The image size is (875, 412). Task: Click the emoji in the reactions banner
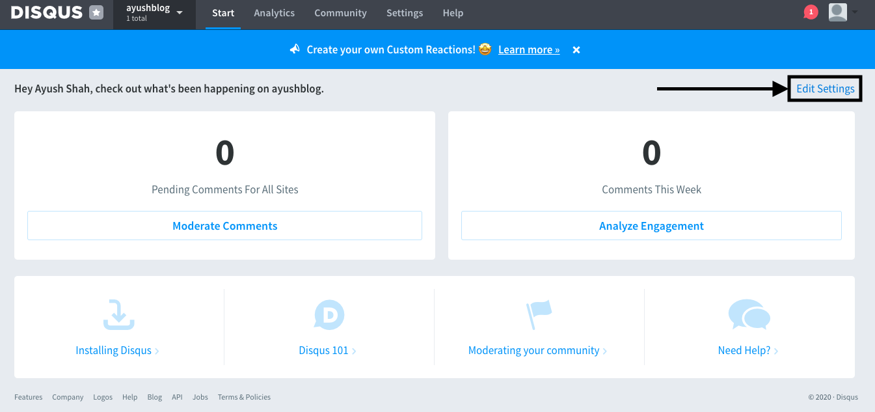pos(485,49)
